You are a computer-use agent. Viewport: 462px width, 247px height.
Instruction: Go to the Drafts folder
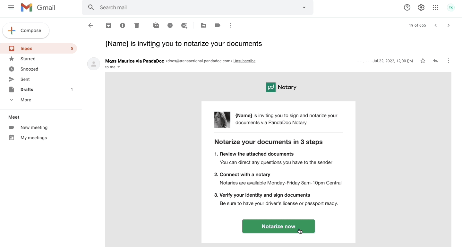[27, 89]
